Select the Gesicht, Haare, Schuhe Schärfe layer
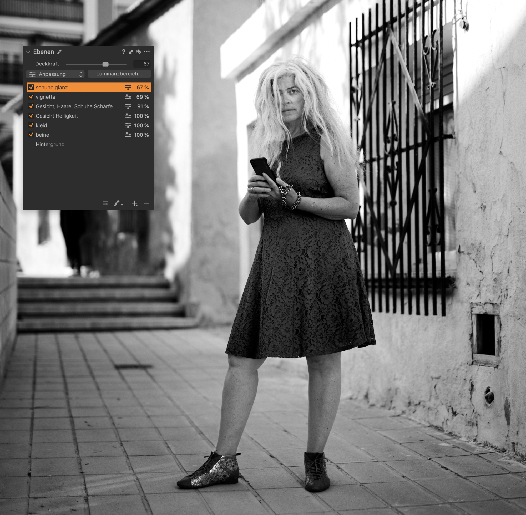 pos(89,106)
